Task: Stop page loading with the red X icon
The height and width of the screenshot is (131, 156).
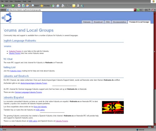Action: pos(19,6)
